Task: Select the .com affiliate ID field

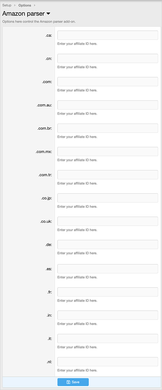Action: (x=108, y=82)
